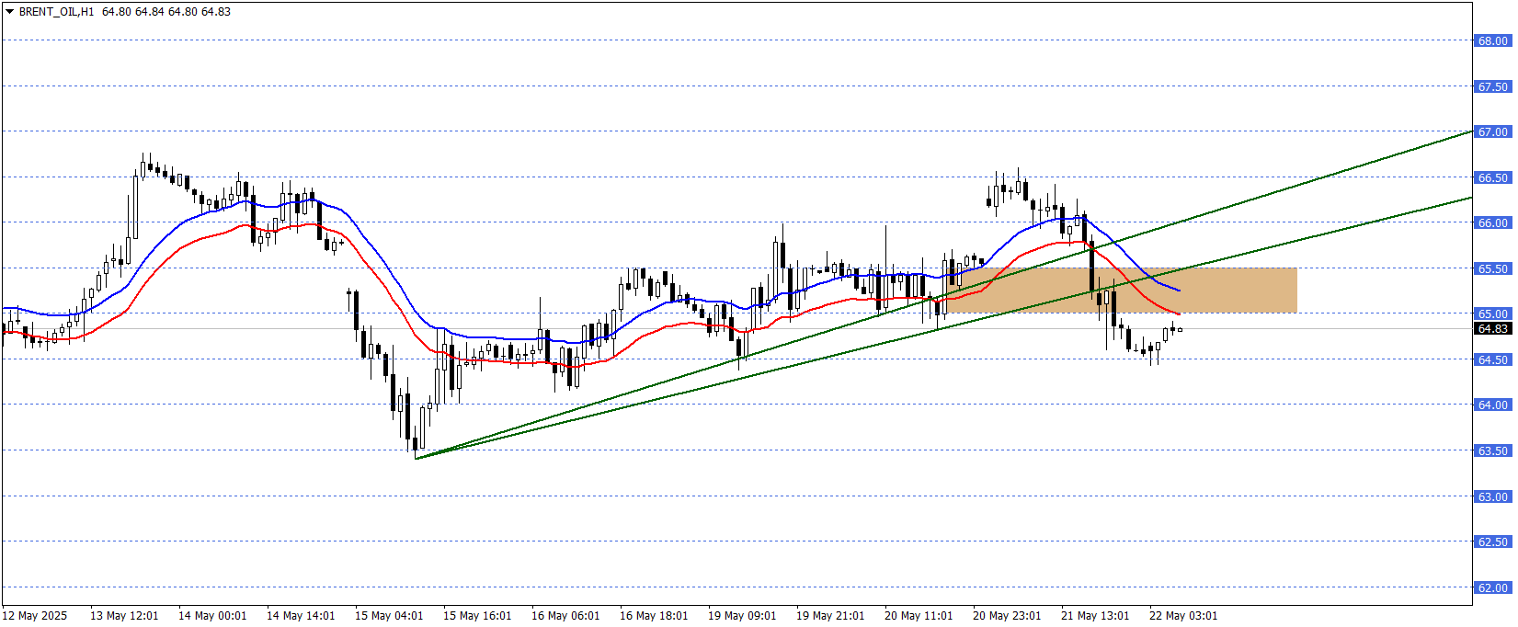Image resolution: width=1518 pixels, height=627 pixels.
Task: Click the 13 May 12:01 time label
Action: 124,615
